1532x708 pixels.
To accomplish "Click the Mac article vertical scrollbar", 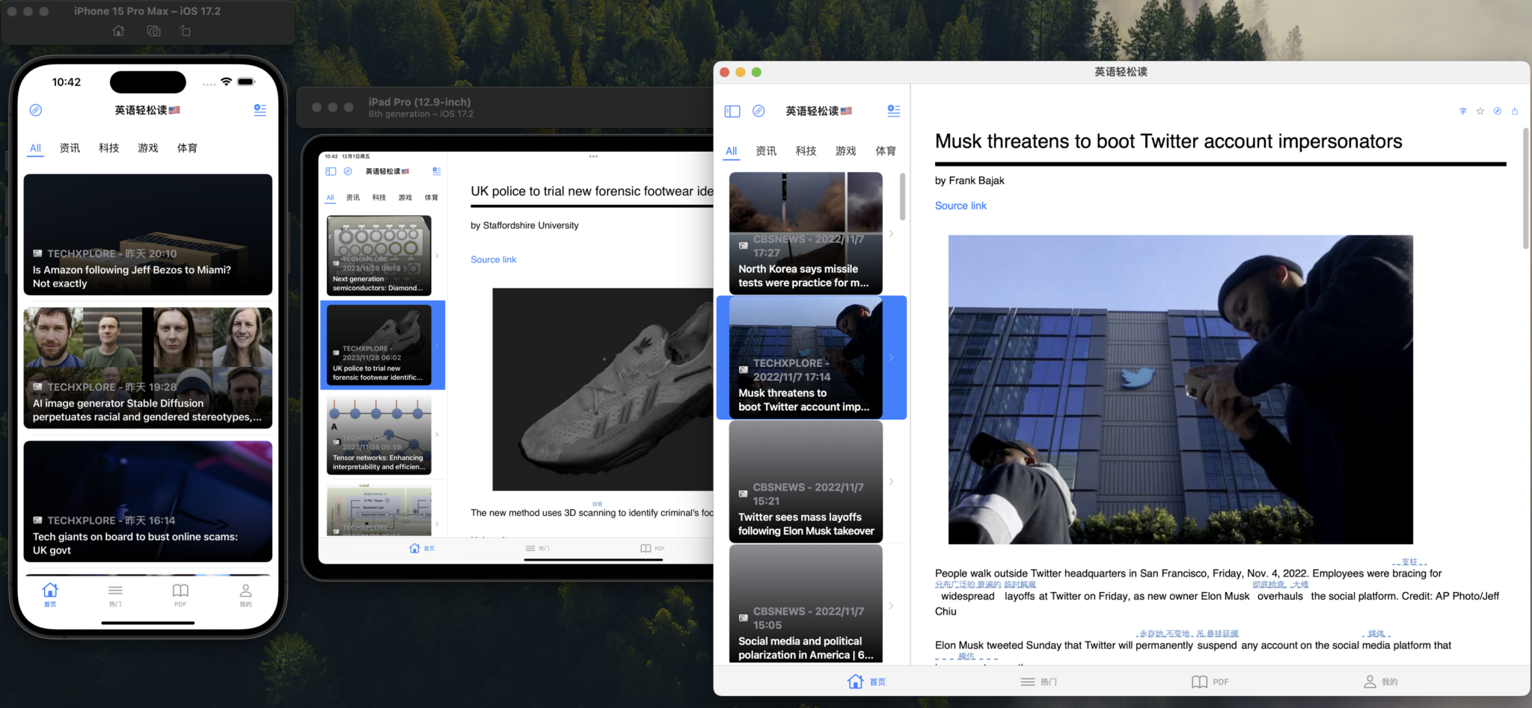I will (1526, 188).
